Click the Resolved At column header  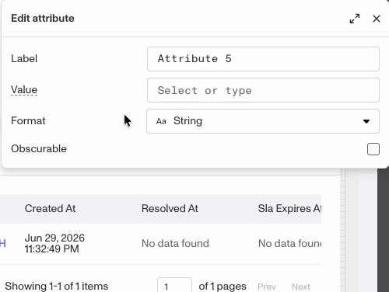point(170,208)
